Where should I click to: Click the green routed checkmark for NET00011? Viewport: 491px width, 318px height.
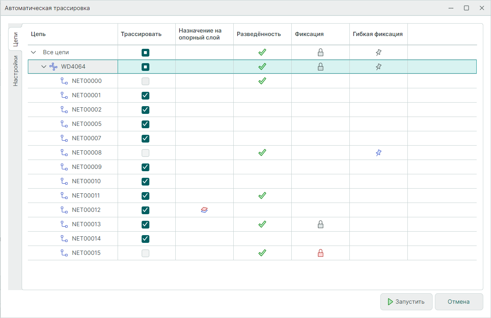click(262, 196)
